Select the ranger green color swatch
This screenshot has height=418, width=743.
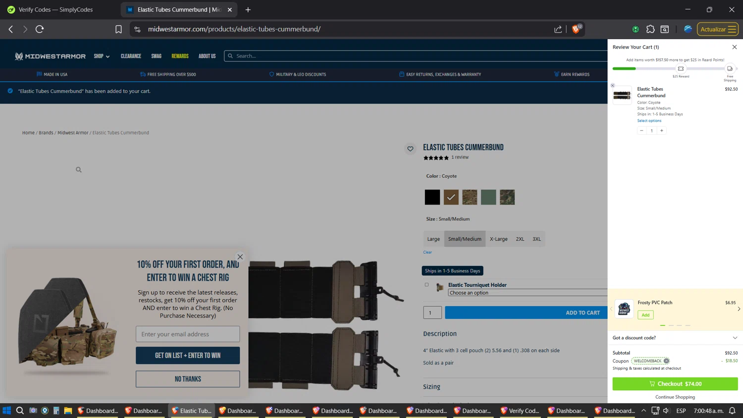tap(488, 197)
